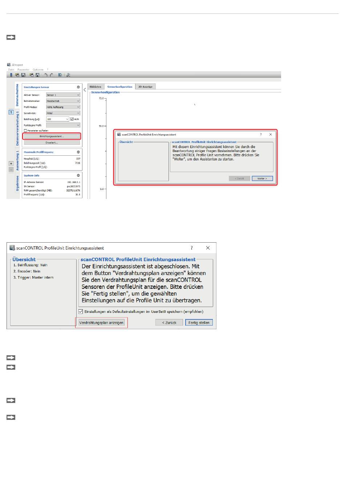The height and width of the screenshot is (498, 345).
Task: Click the 3DInspect app icon in title bar
Action: pos(9,65)
